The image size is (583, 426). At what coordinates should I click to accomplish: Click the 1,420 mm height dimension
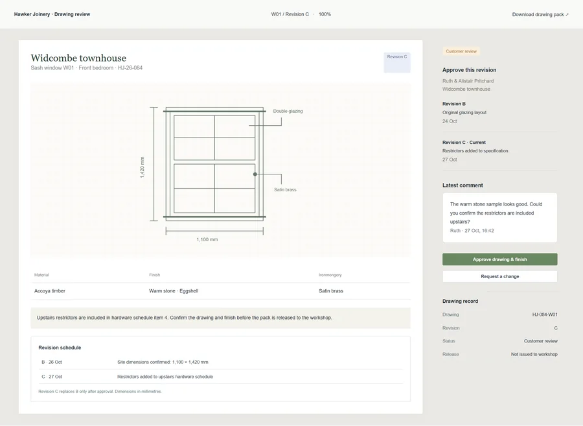[x=142, y=167]
